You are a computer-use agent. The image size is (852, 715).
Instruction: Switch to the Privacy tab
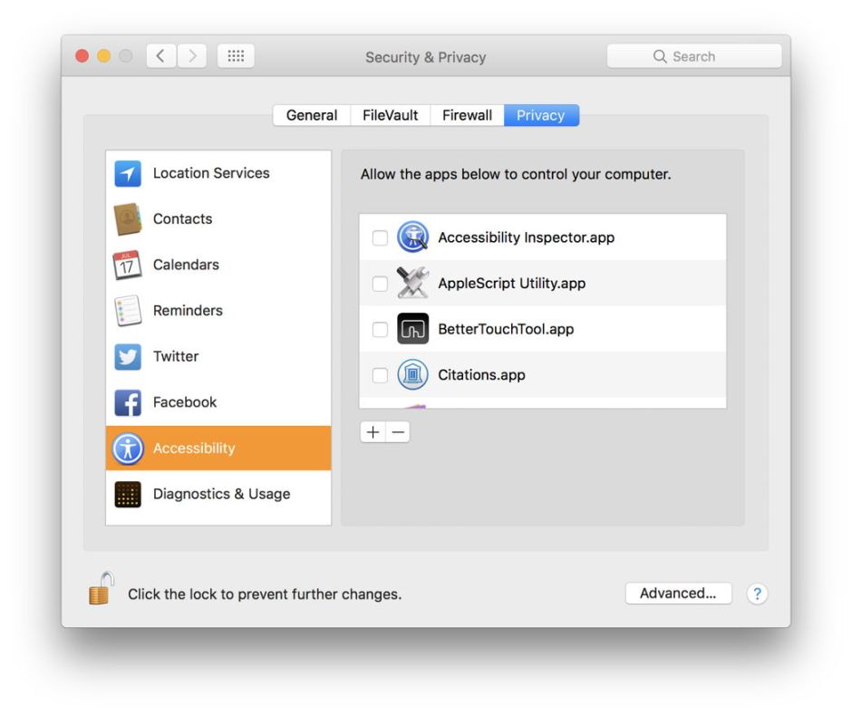pos(541,115)
